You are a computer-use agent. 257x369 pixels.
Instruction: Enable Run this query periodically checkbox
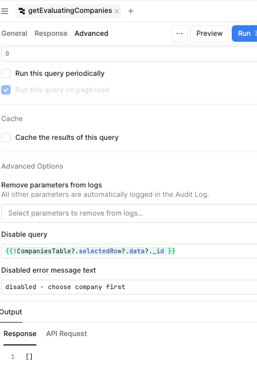(x=6, y=73)
